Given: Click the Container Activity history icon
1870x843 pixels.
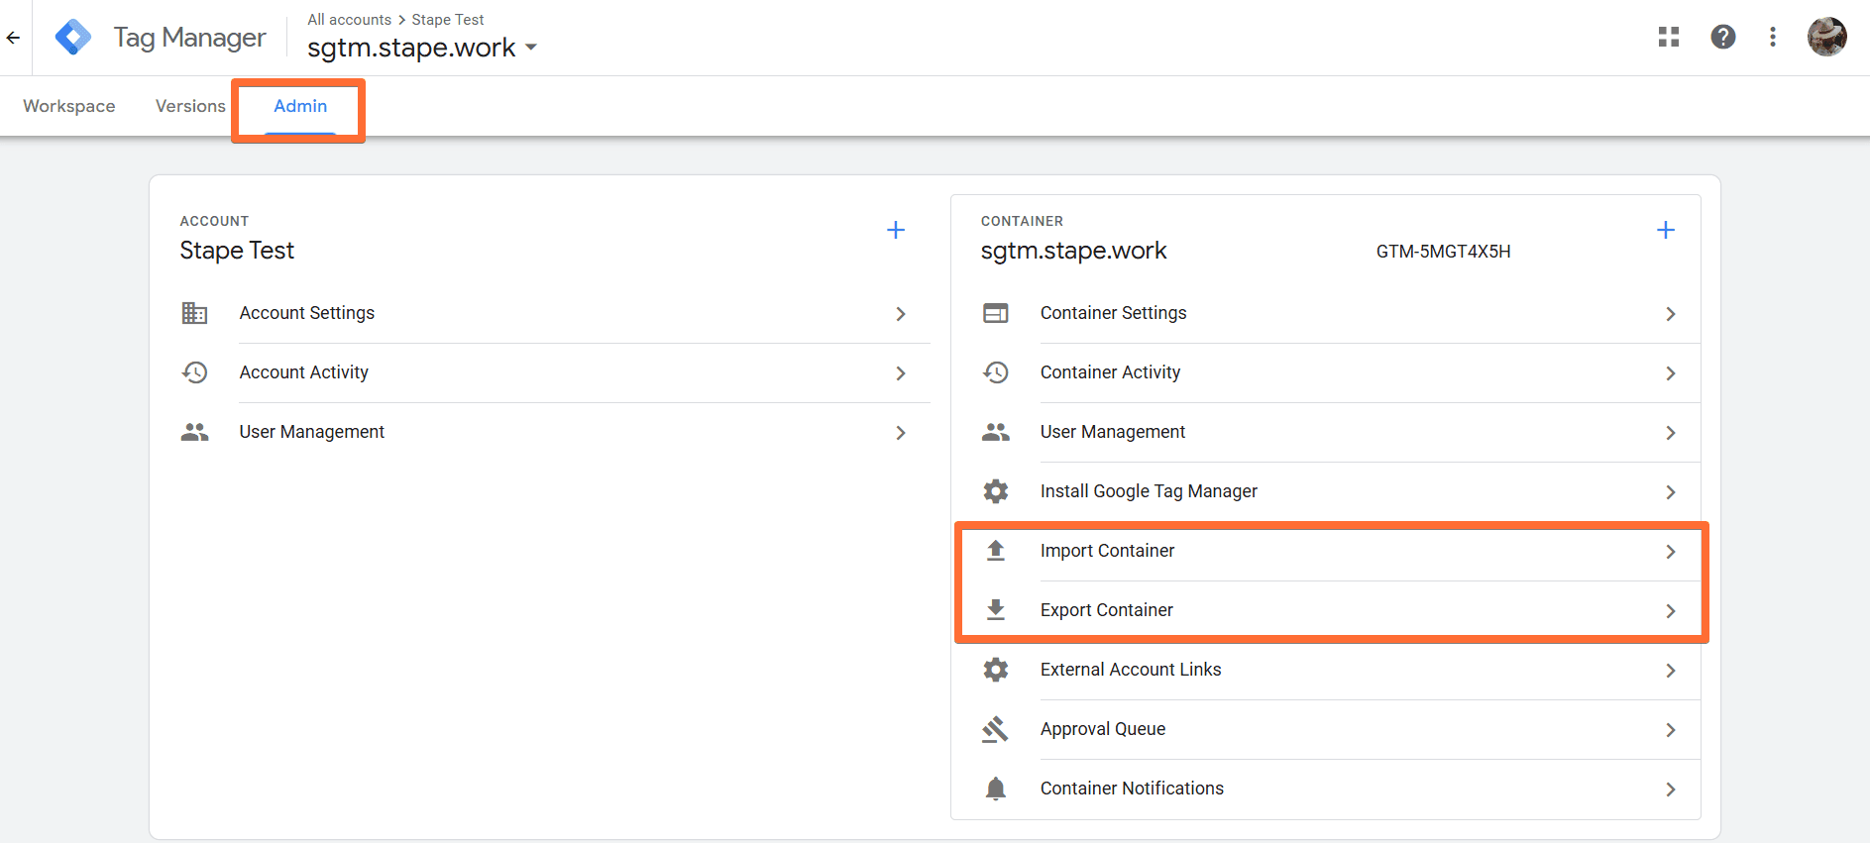Looking at the screenshot, I should click(x=996, y=372).
